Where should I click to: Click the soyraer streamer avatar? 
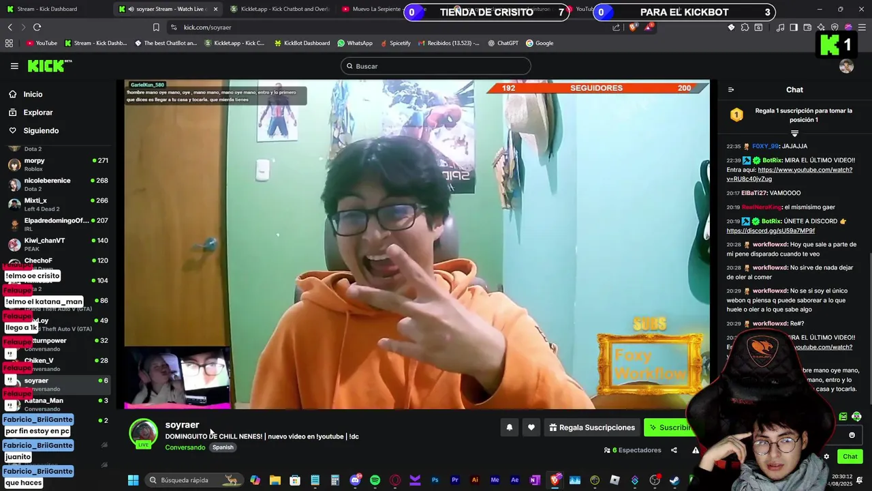[x=144, y=434]
